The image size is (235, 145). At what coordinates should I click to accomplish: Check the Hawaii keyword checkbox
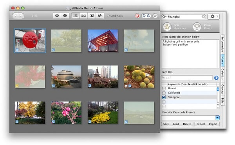pos(164,88)
